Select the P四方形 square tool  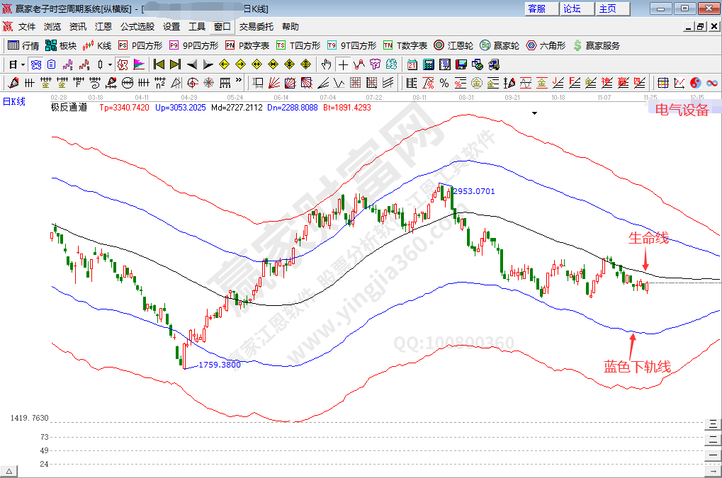tap(140, 45)
